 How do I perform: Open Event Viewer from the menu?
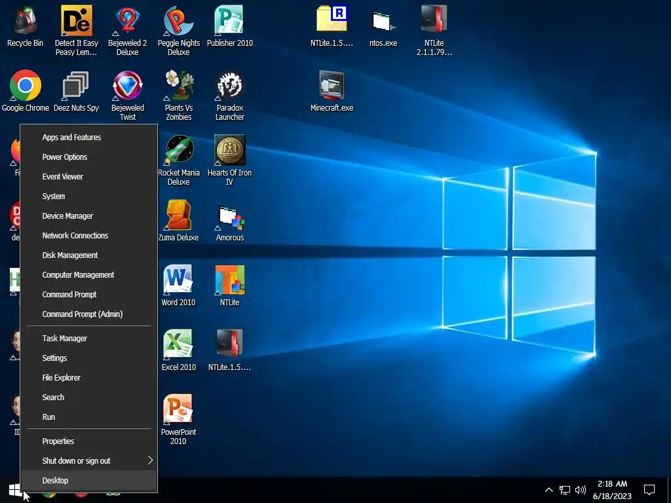89,177
